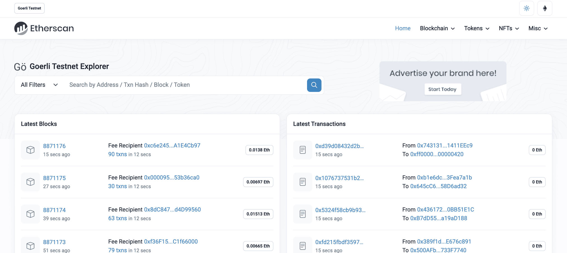Focus the address search input field
Image resolution: width=567 pixels, height=253 pixels.
[185, 85]
